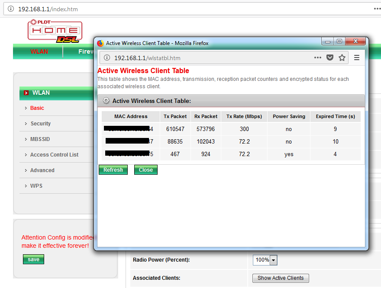
Task: Save page to Pocket icon
Action: [330, 58]
